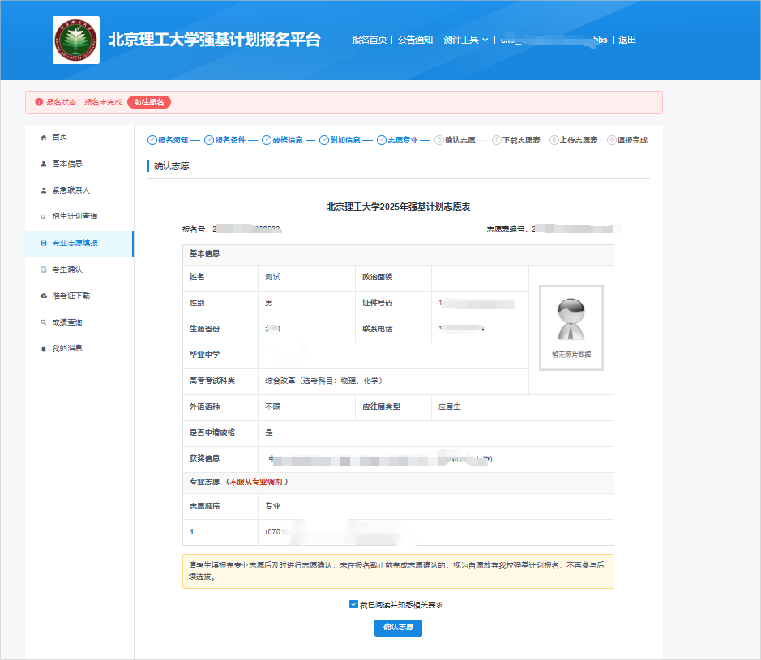This screenshot has width=761, height=660.
Task: Click the person icon beside 基本信息
Action: tap(44, 164)
